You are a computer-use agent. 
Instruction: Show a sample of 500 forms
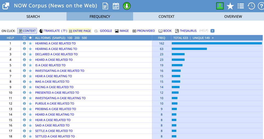(x=84, y=38)
